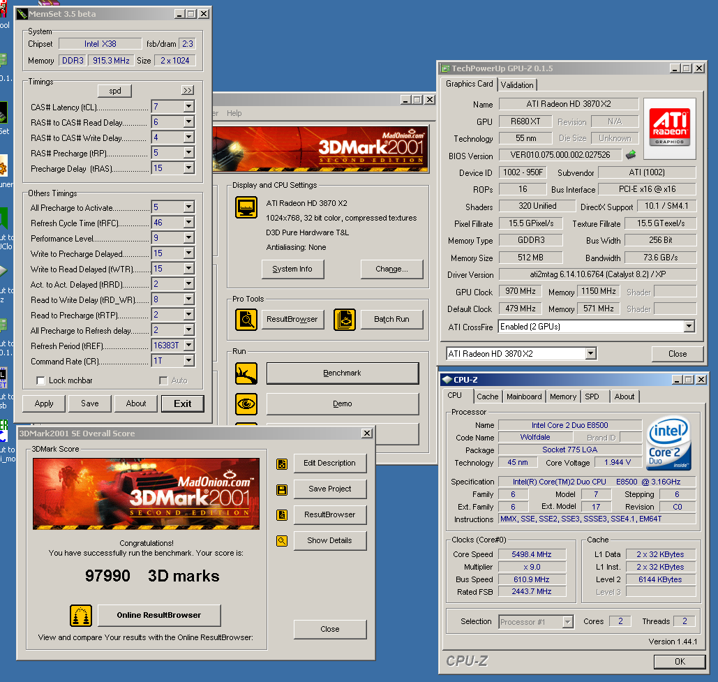Click the GPU Clock 970 MHz field

(x=521, y=291)
